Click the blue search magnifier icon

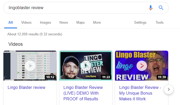tap(161, 8)
